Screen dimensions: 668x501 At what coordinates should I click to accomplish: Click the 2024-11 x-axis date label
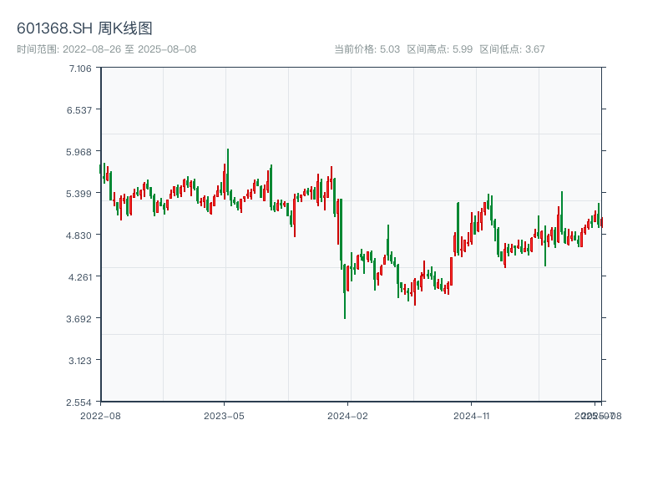(x=472, y=415)
